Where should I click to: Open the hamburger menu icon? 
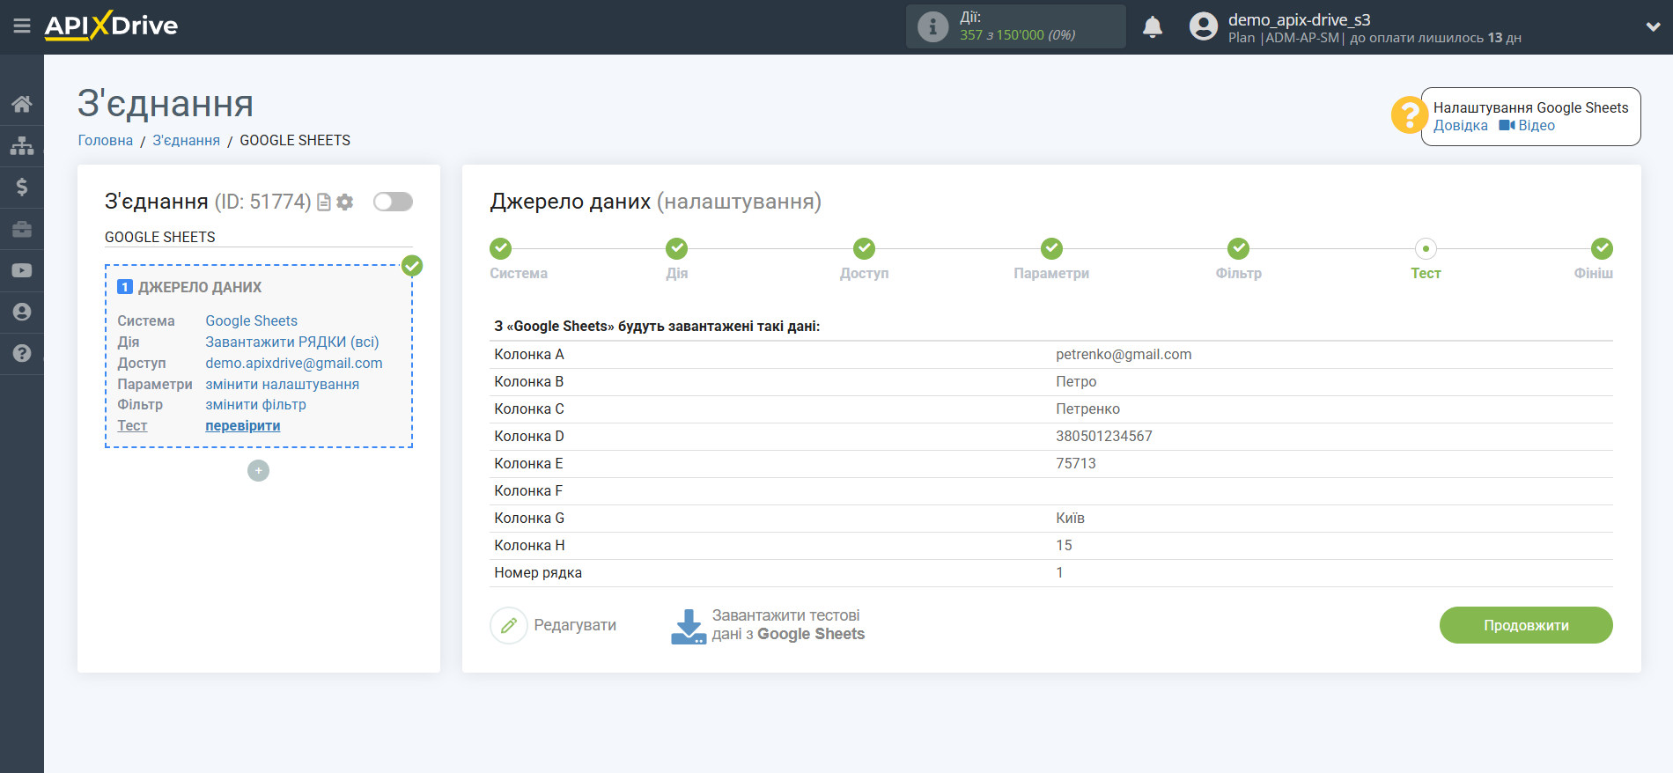click(x=22, y=26)
